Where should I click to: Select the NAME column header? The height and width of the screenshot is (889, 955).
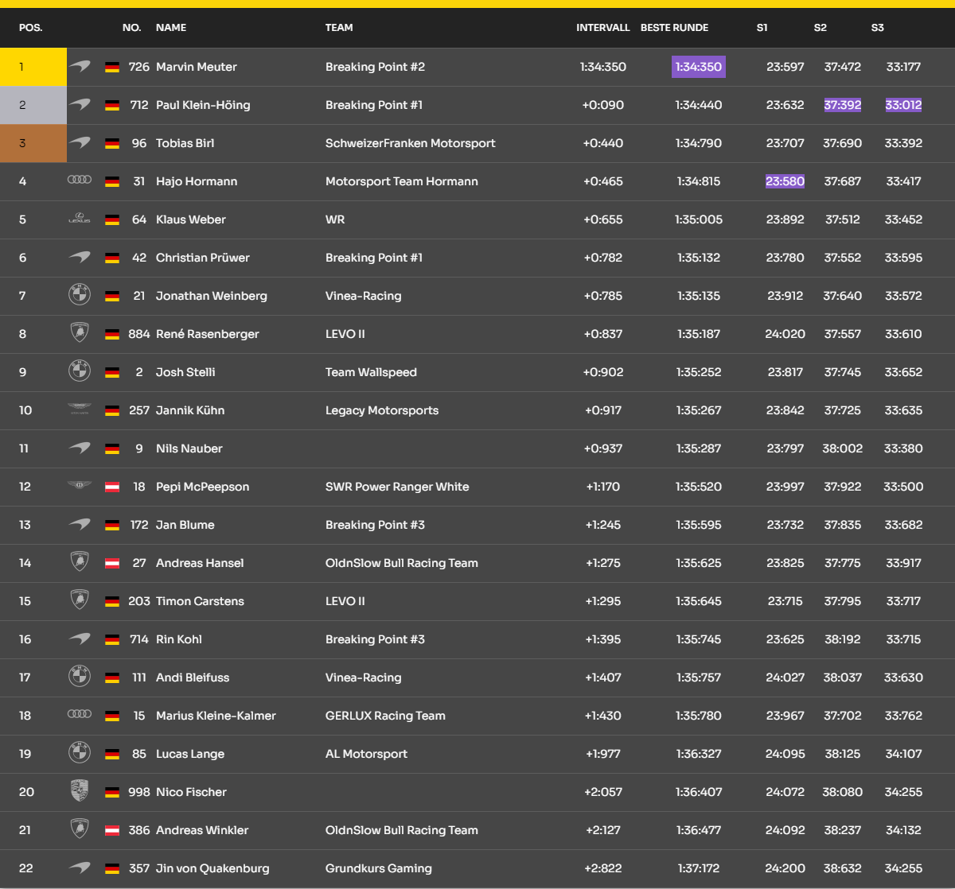coord(171,27)
